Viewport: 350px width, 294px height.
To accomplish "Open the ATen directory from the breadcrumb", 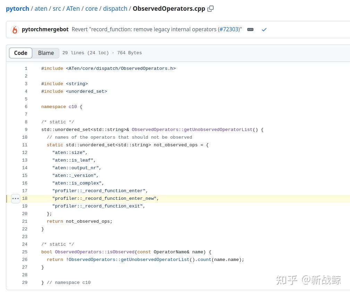I will [73, 8].
